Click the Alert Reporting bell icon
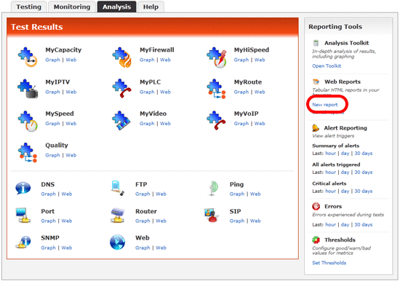Image resolution: width=400 pixels, height=281 pixels. (x=316, y=127)
